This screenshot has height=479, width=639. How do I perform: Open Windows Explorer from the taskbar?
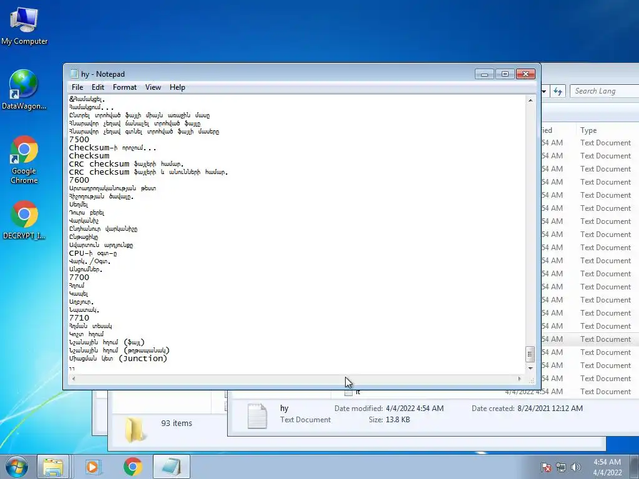click(54, 467)
